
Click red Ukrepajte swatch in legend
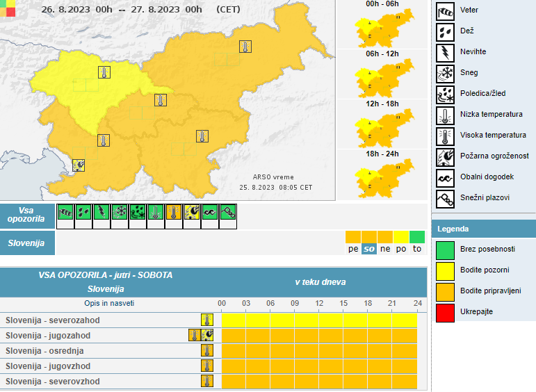tap(444, 311)
